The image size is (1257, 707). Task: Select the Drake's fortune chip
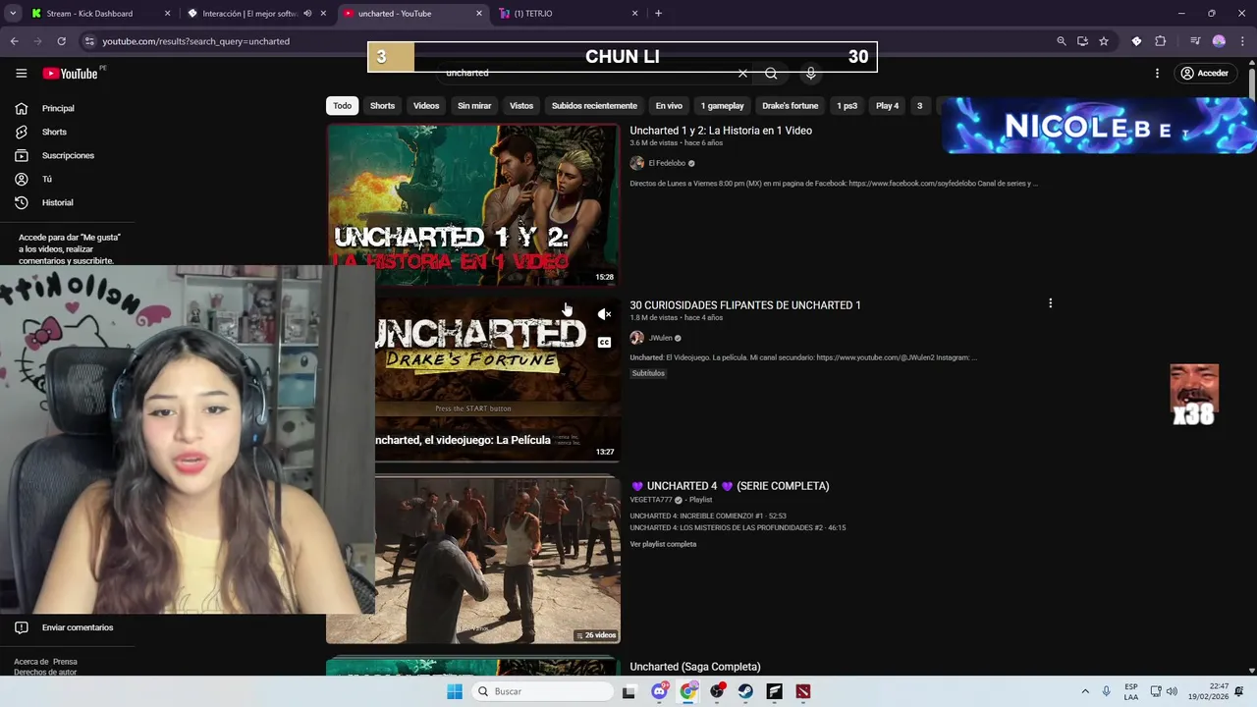(791, 106)
